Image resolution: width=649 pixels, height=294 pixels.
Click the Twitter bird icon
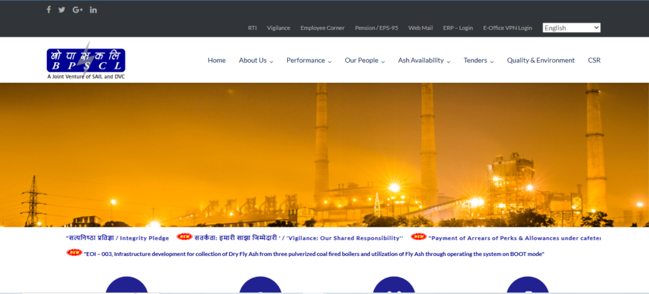click(61, 10)
